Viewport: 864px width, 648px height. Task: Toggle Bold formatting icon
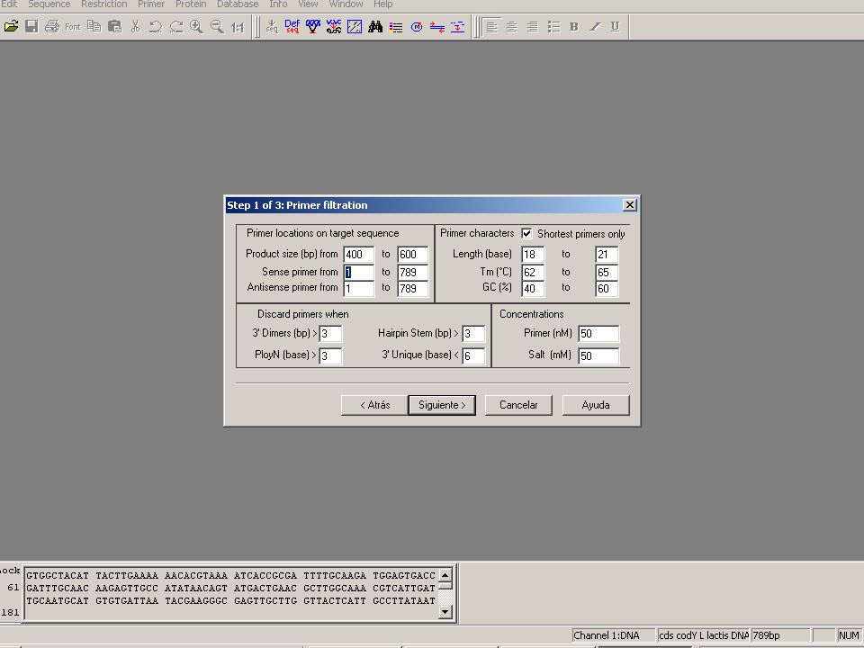pyautogui.click(x=573, y=26)
